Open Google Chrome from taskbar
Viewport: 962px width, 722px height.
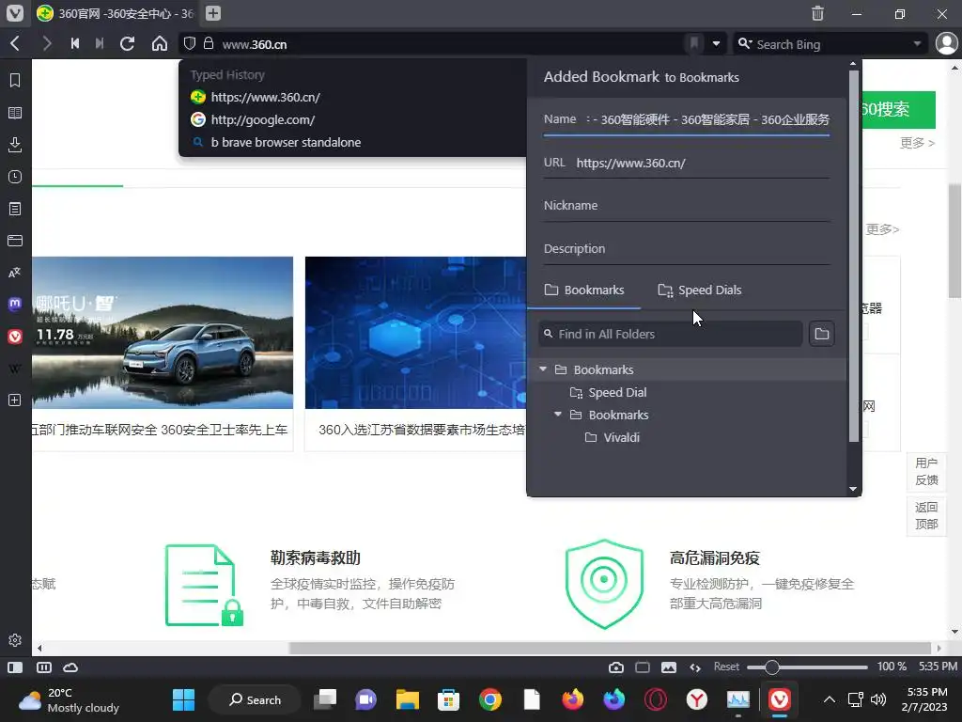[x=489, y=699]
